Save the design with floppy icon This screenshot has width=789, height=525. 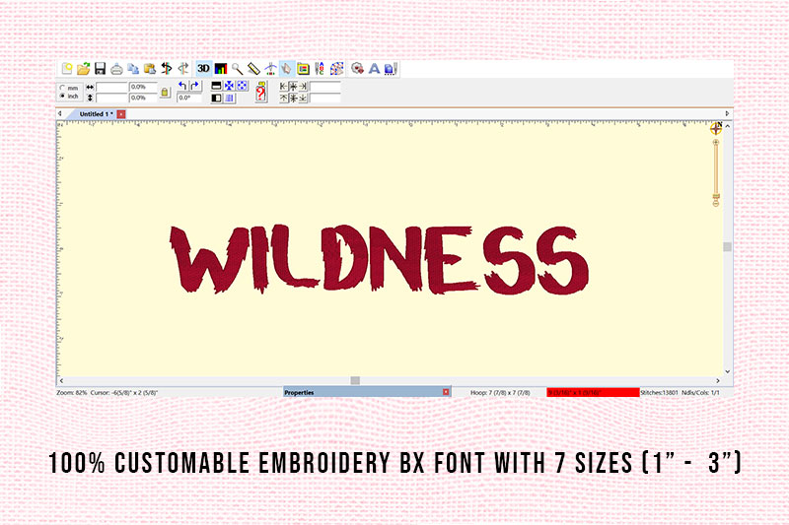(100, 69)
